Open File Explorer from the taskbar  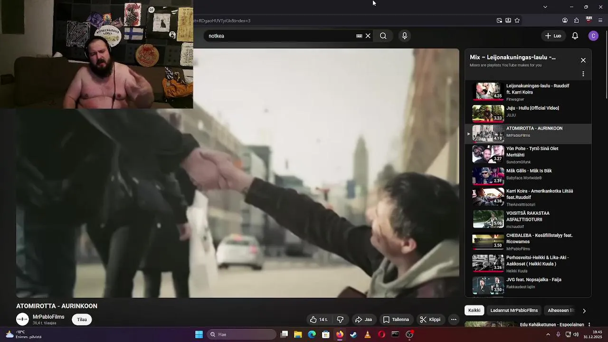click(x=298, y=334)
